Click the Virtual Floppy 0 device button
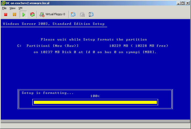Viewport: 191px width, 129px height. (52, 14)
